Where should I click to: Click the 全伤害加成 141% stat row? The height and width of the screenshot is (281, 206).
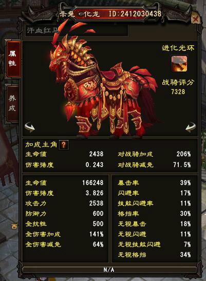[64, 234]
